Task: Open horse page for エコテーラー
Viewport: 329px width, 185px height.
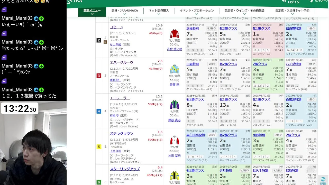Action: (x=120, y=98)
